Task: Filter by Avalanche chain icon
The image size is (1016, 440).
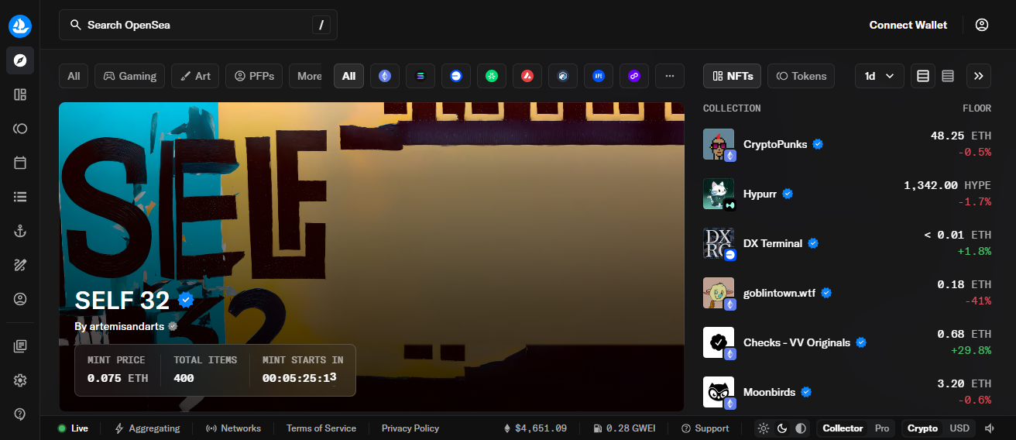Action: click(x=527, y=76)
